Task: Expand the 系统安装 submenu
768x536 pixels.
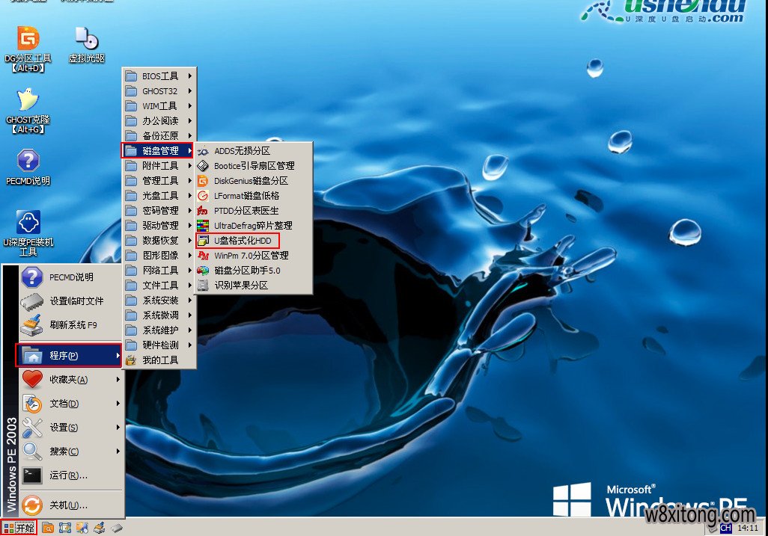Action: point(159,300)
